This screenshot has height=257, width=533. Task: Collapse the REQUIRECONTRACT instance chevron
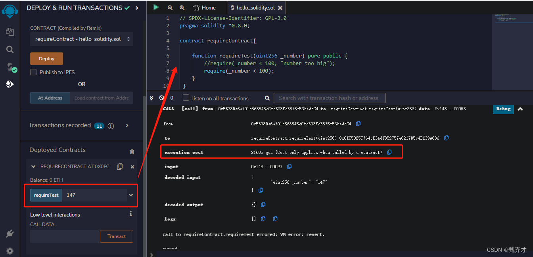pos(33,167)
